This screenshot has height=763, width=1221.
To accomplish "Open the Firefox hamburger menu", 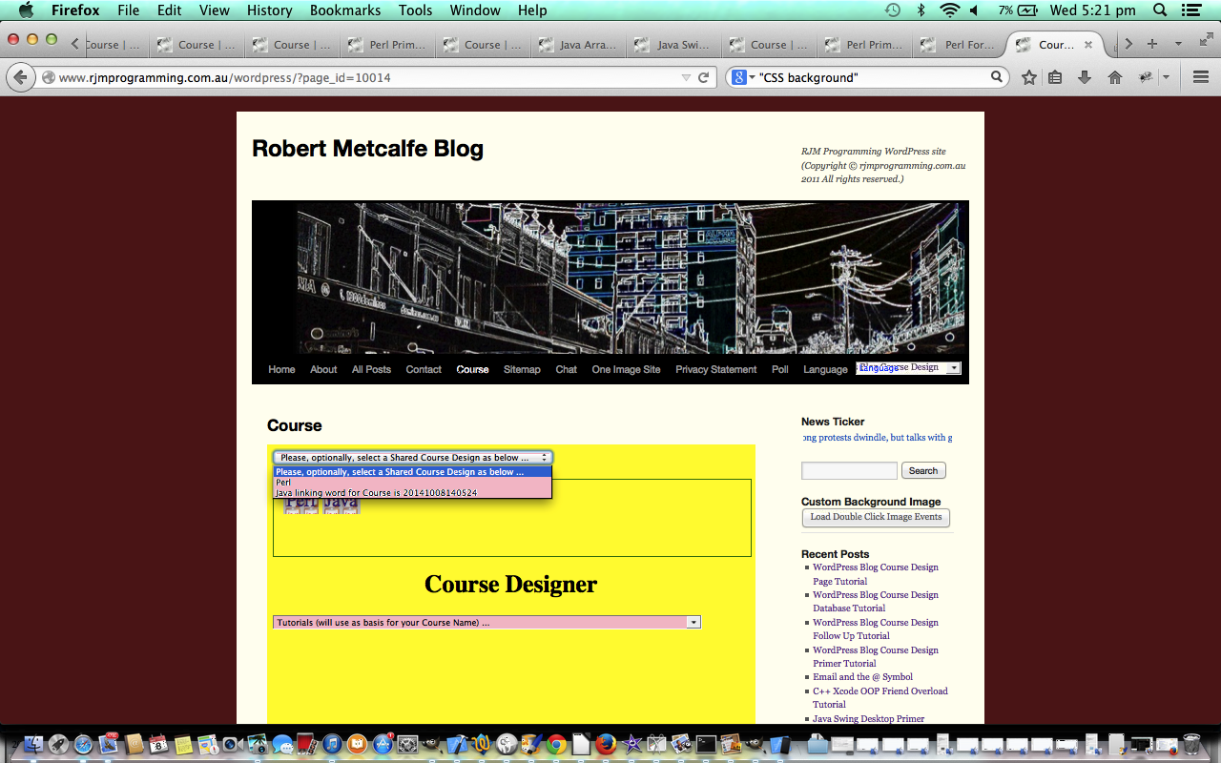I will tap(1201, 77).
